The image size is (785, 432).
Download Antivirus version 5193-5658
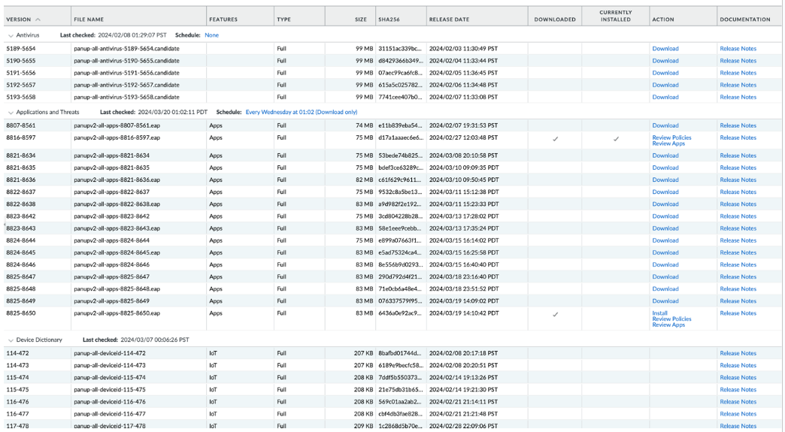tap(665, 97)
